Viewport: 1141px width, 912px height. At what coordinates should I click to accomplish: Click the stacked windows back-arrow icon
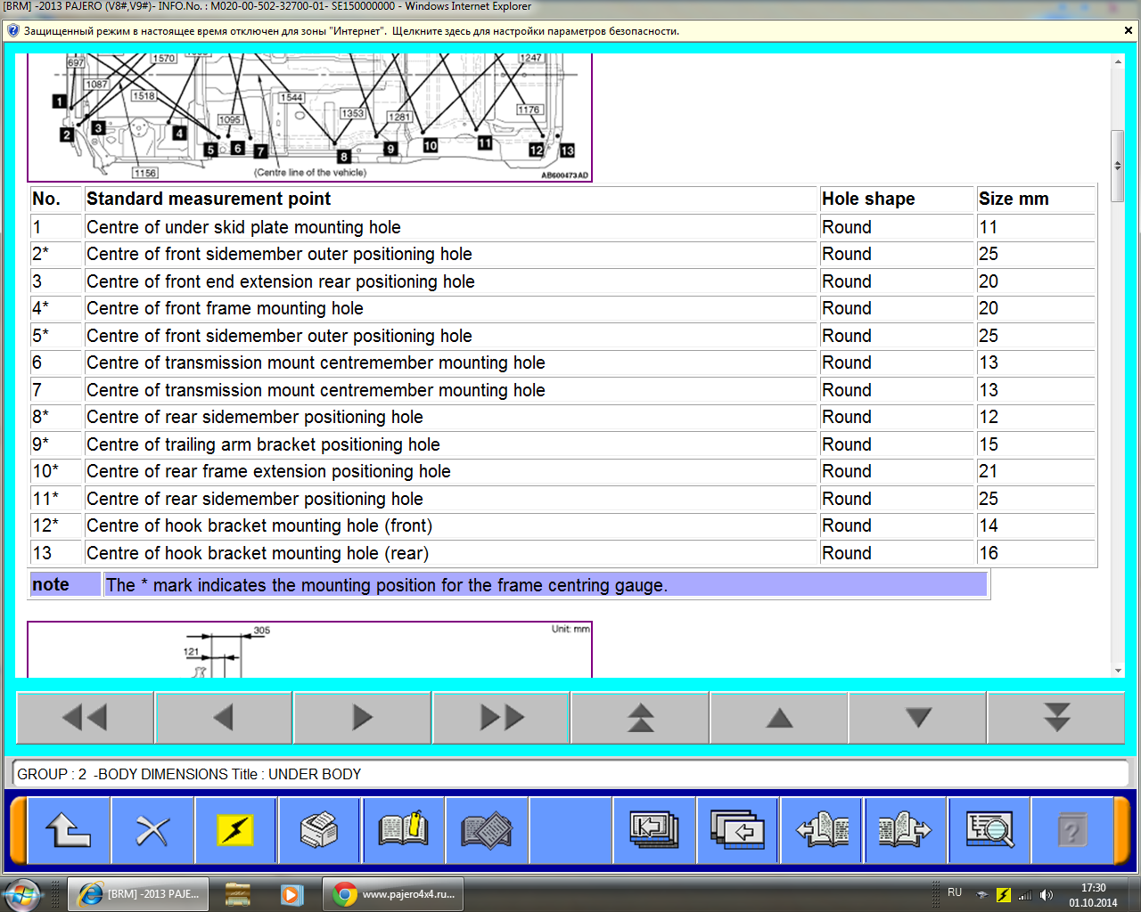737,831
